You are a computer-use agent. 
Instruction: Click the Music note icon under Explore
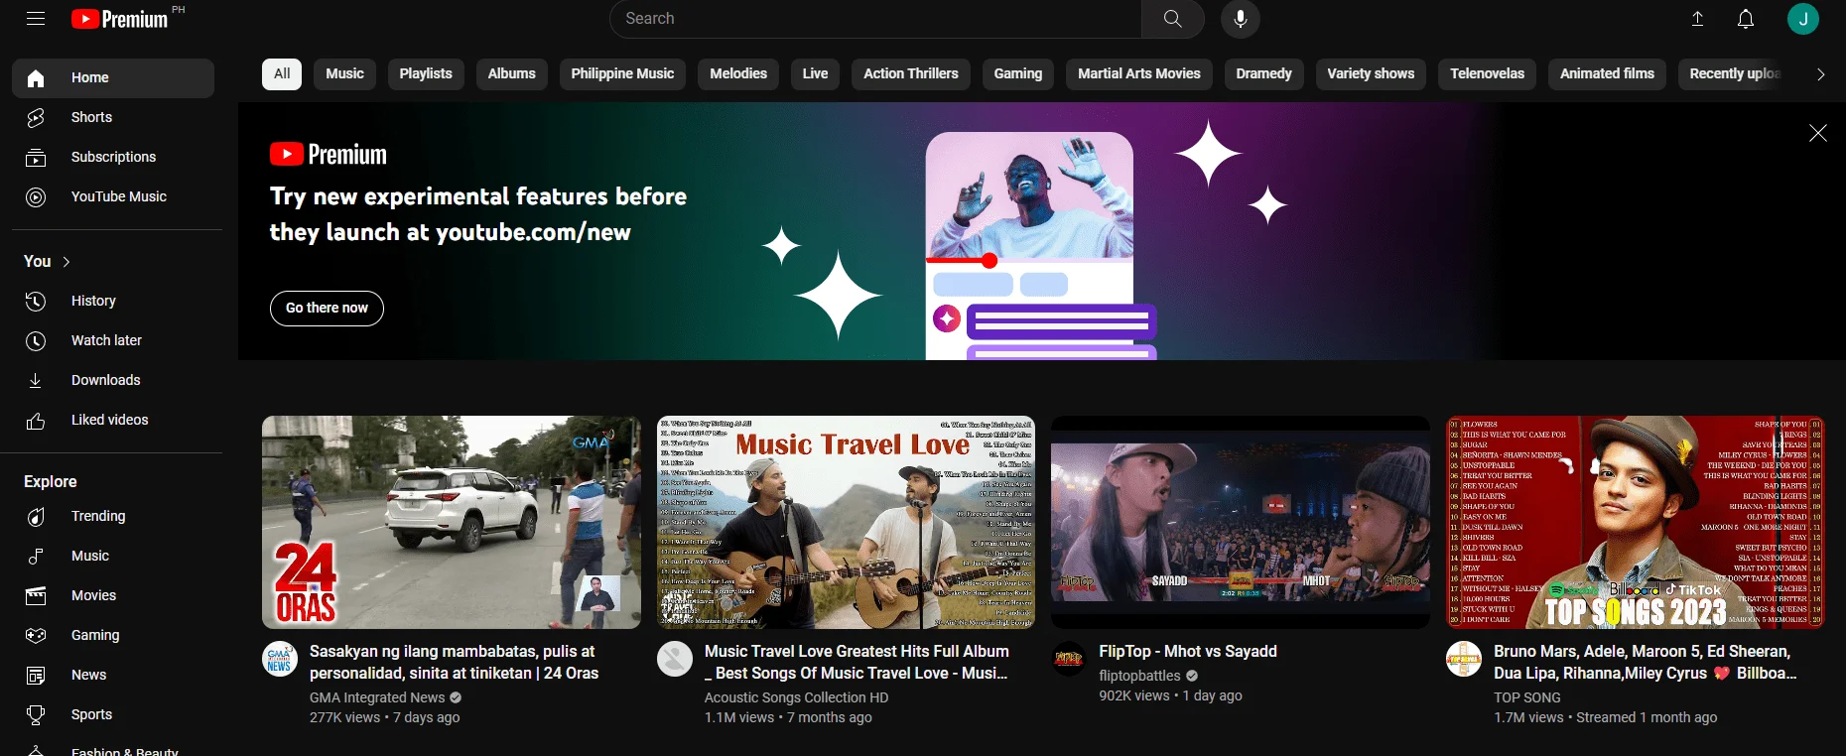[36, 557]
